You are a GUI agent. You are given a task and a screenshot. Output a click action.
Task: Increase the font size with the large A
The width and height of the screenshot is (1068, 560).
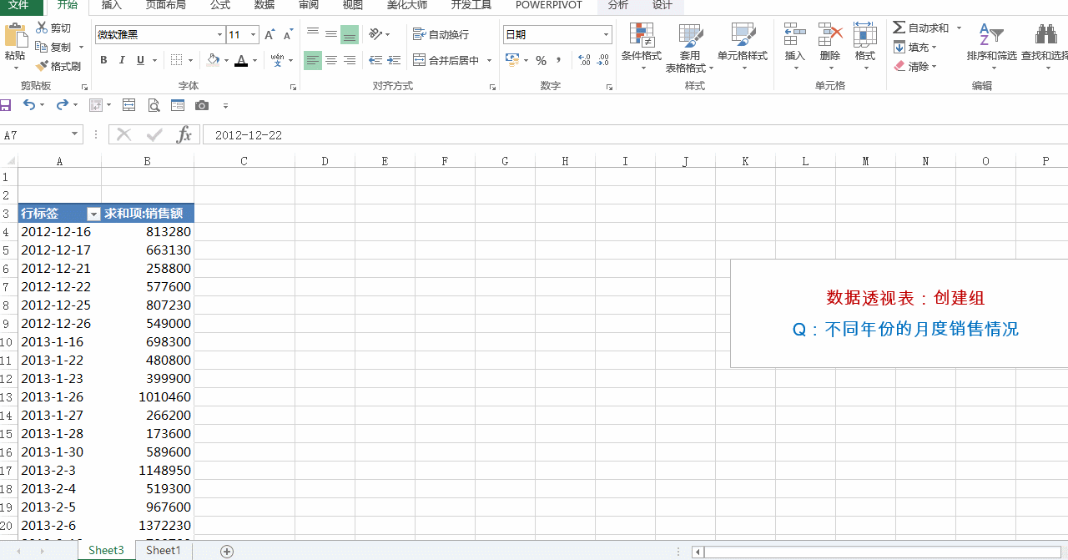tap(270, 34)
